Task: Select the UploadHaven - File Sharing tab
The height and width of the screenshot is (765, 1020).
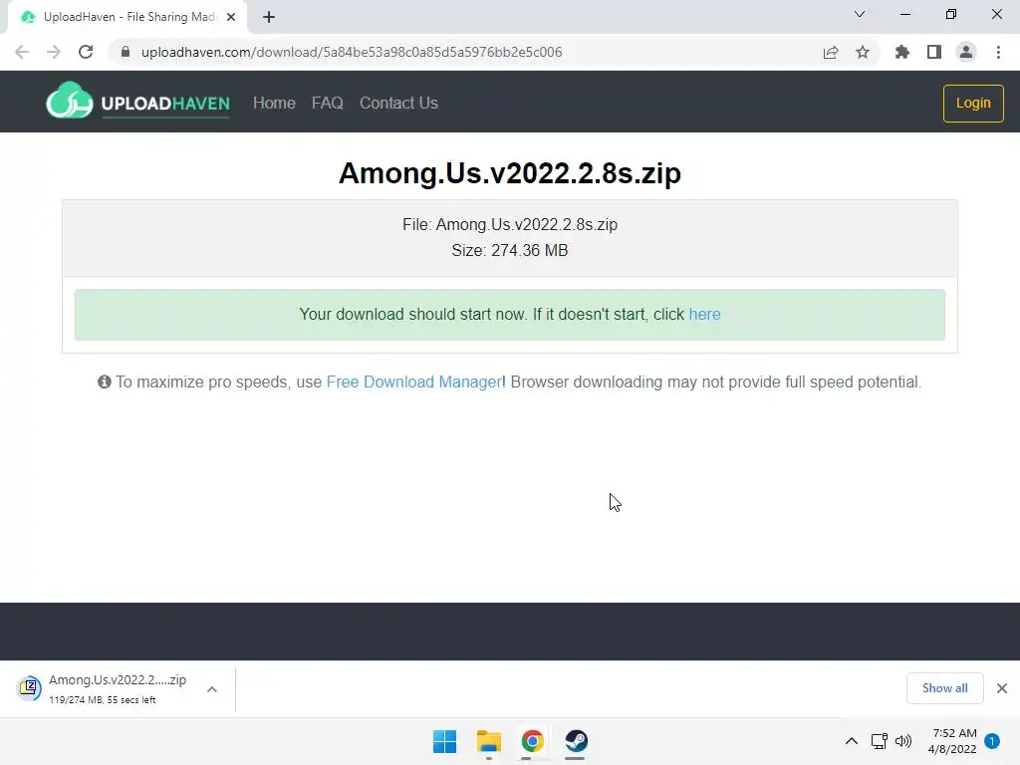Action: click(x=128, y=17)
